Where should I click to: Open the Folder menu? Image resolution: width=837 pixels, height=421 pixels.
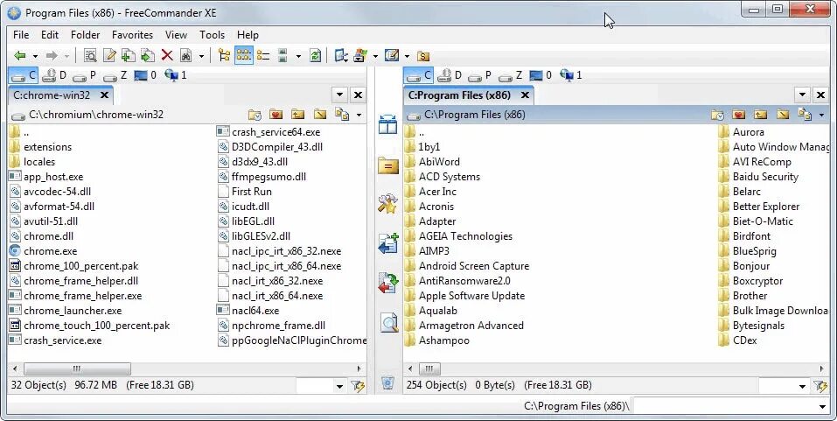point(86,35)
